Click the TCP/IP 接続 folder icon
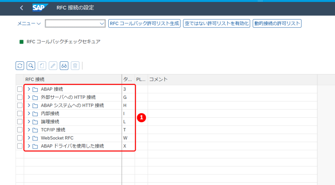Screen dimensions: 335x185 pos(35,130)
